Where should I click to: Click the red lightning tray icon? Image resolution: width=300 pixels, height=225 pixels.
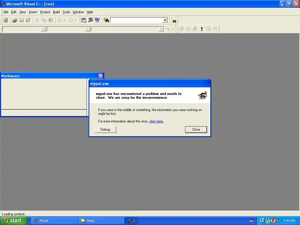coord(273,221)
